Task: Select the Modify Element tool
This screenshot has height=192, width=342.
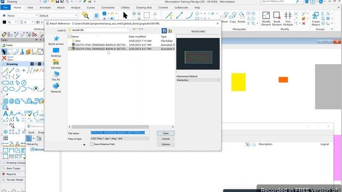Action: pyautogui.click(x=266, y=19)
